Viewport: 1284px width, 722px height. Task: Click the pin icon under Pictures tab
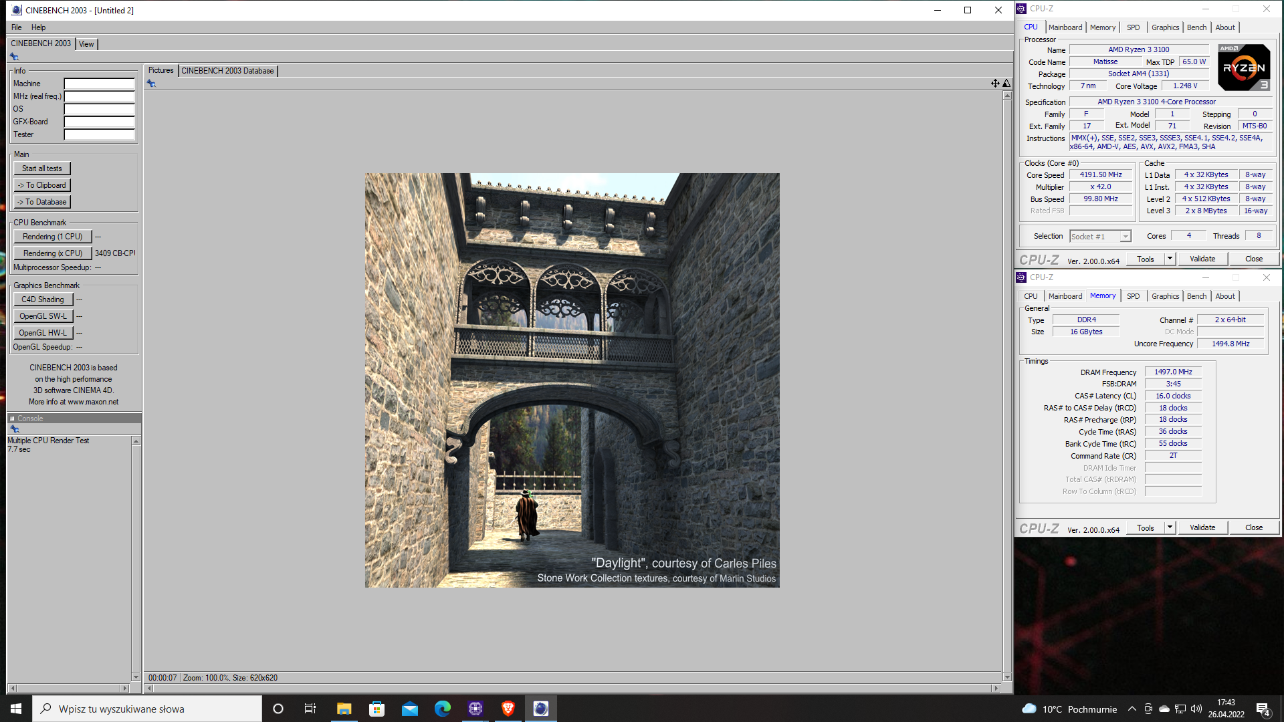151,84
